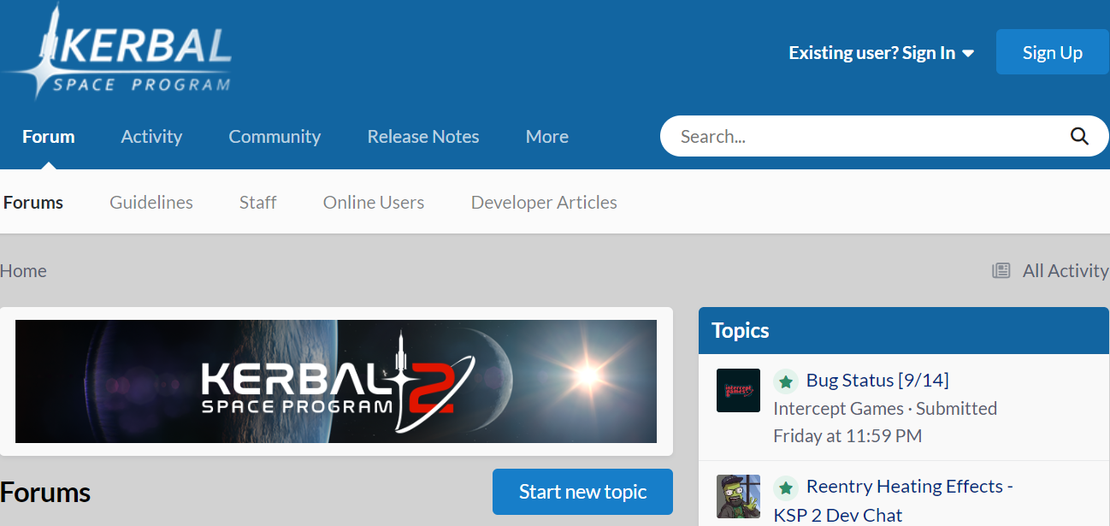
Task: Click the Friday at 11:59 PM timestamp
Action: point(847,436)
